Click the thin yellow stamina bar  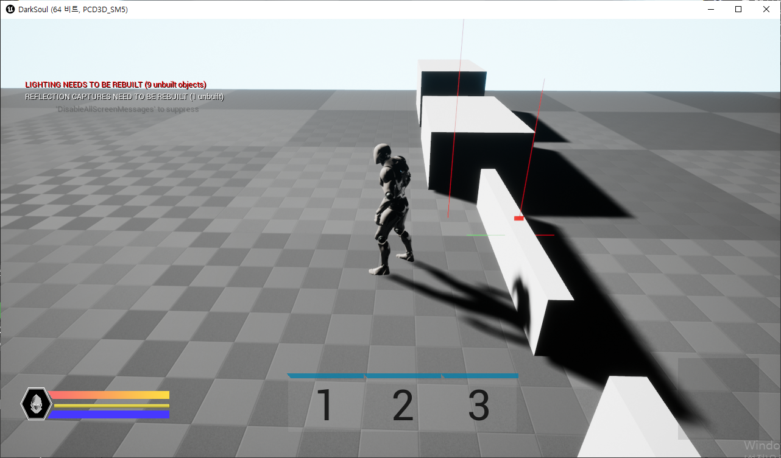click(x=111, y=406)
